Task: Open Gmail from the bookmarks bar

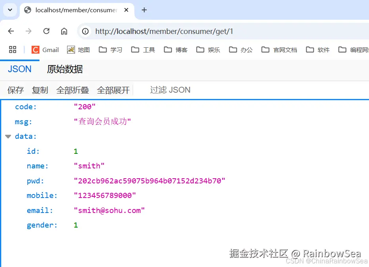Action: click(x=45, y=50)
